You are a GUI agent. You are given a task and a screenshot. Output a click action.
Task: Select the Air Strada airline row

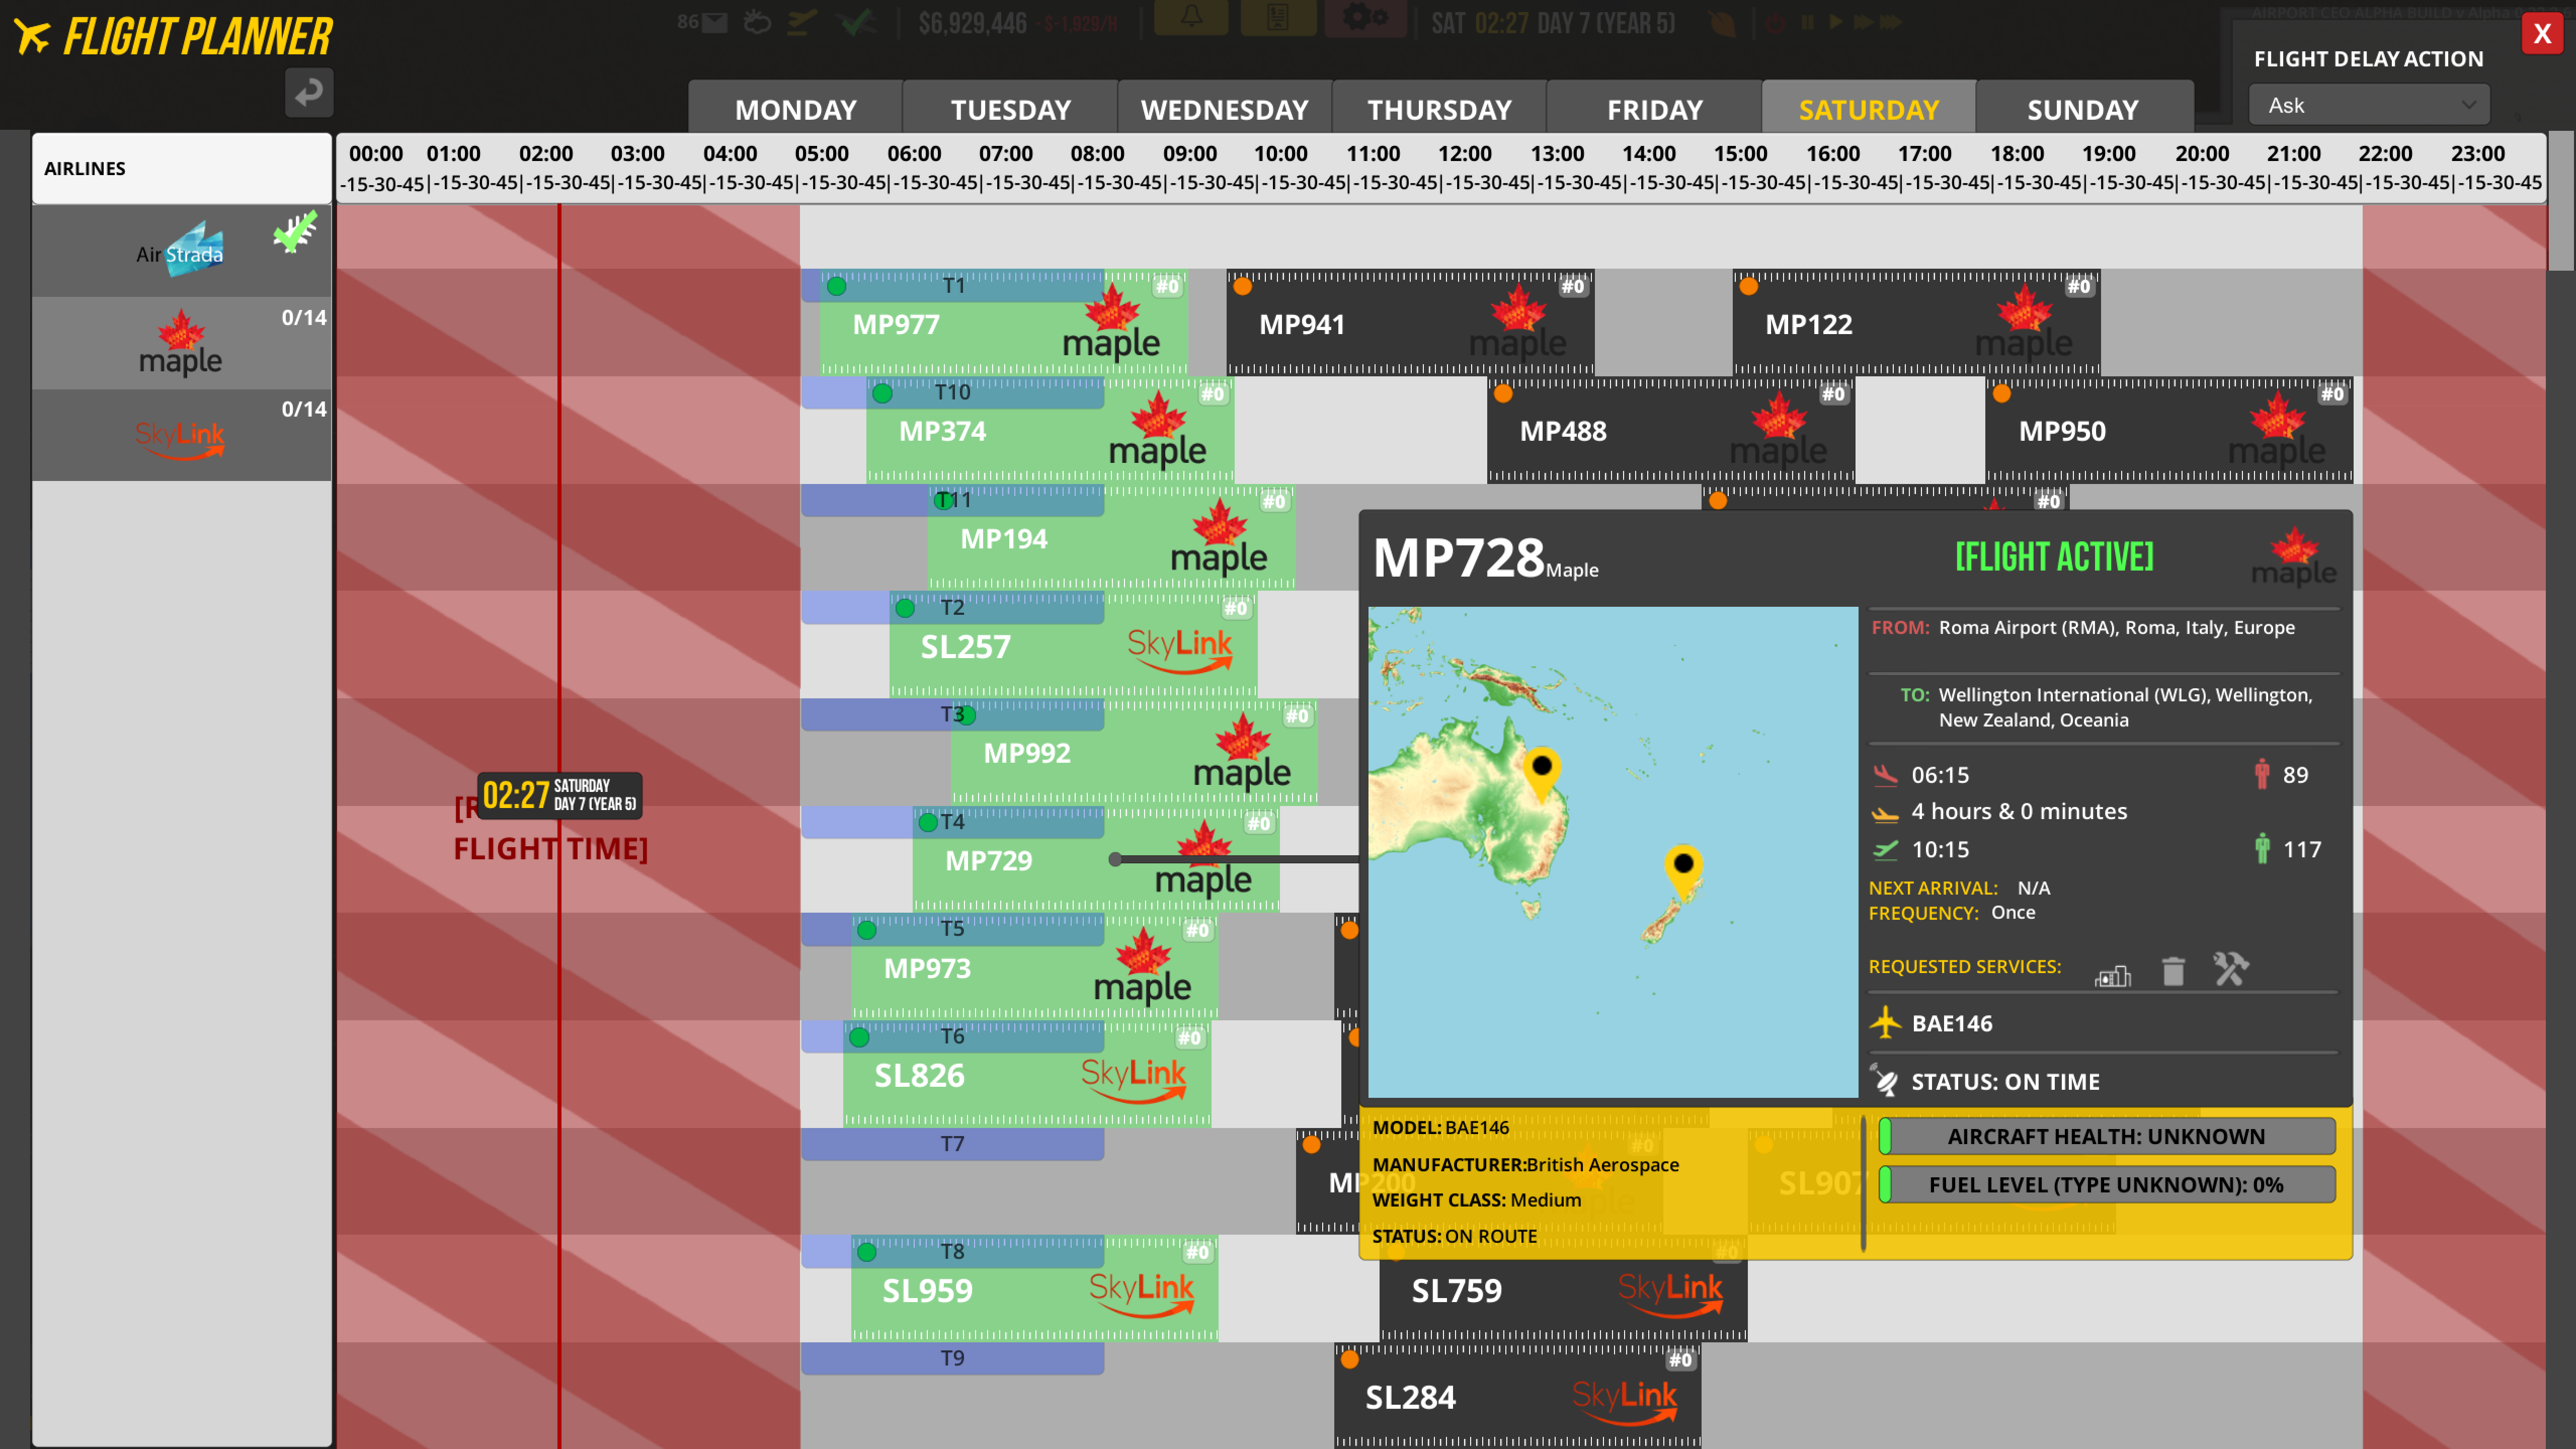click(x=181, y=251)
